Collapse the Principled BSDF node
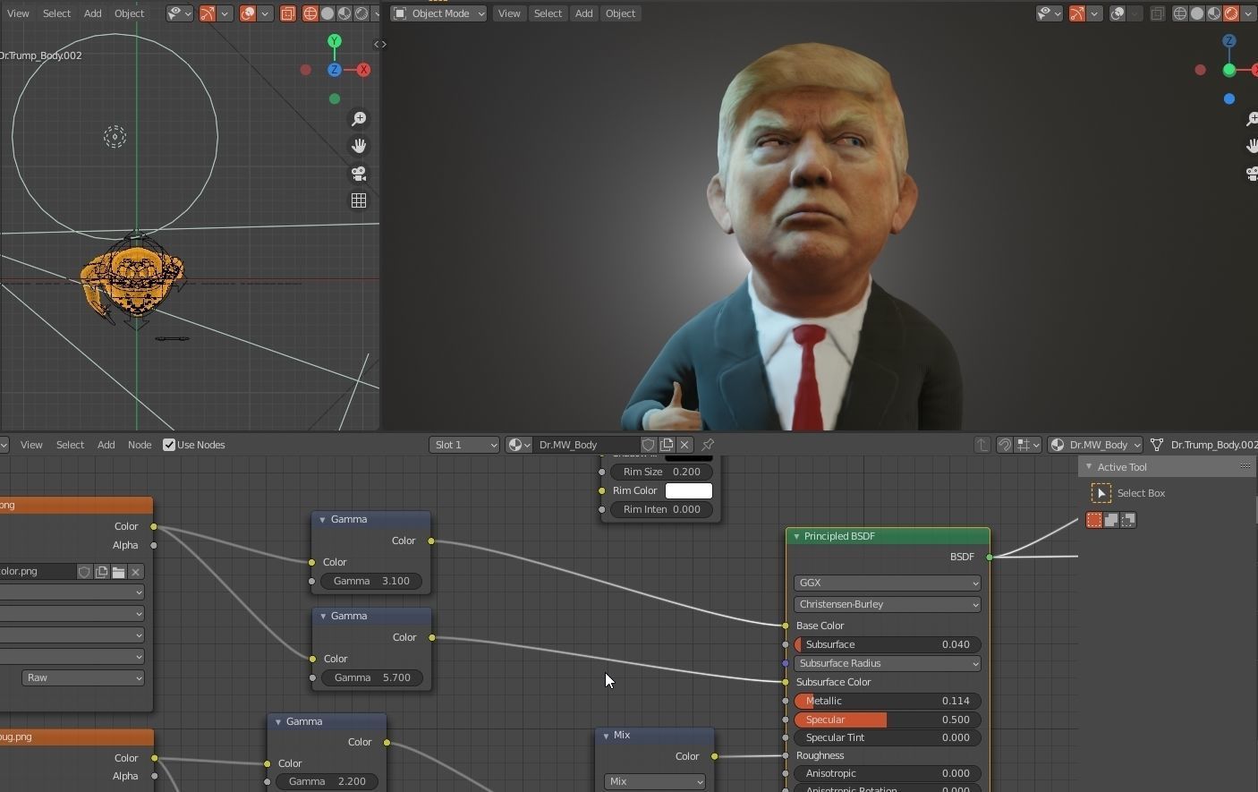 796,536
